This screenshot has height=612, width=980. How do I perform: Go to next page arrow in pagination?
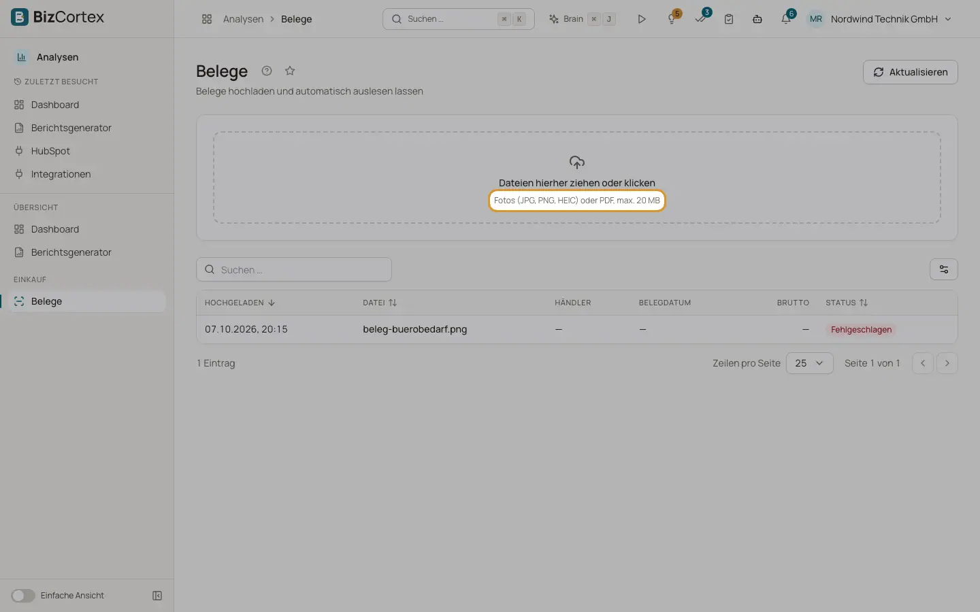[947, 363]
